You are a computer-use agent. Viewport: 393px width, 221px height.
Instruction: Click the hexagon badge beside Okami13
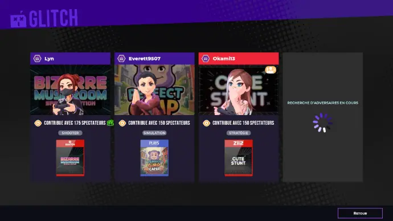tap(206, 59)
